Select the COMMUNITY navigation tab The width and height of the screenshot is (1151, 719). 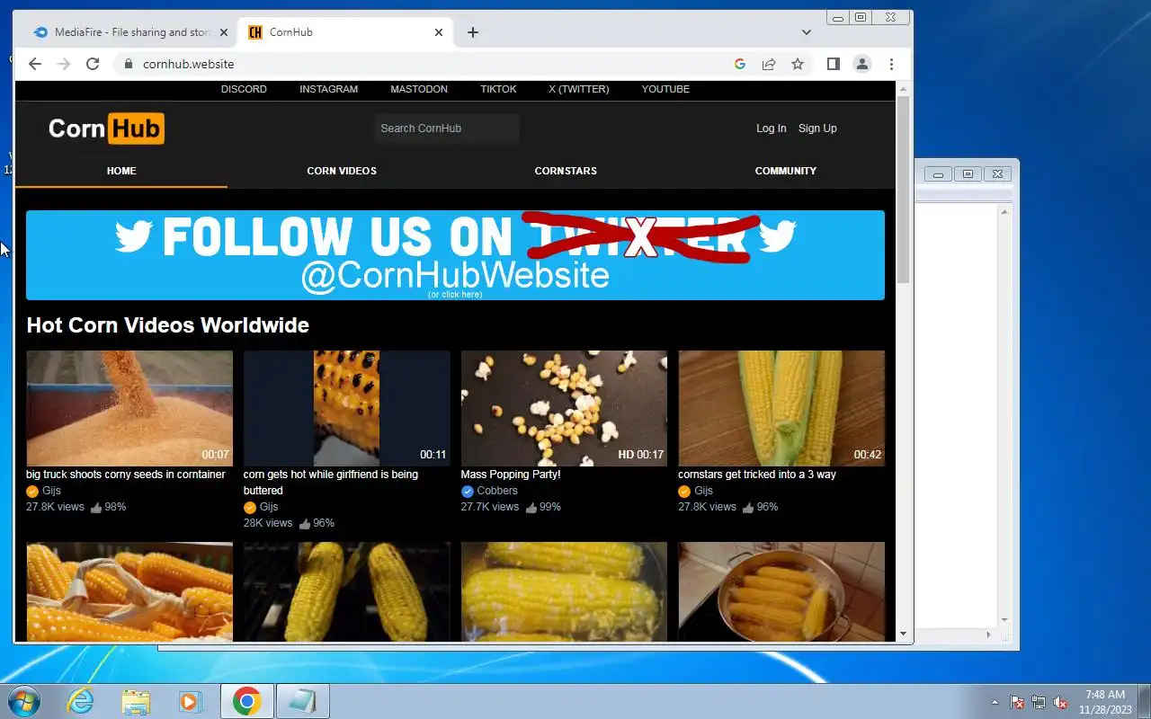pyautogui.click(x=786, y=171)
